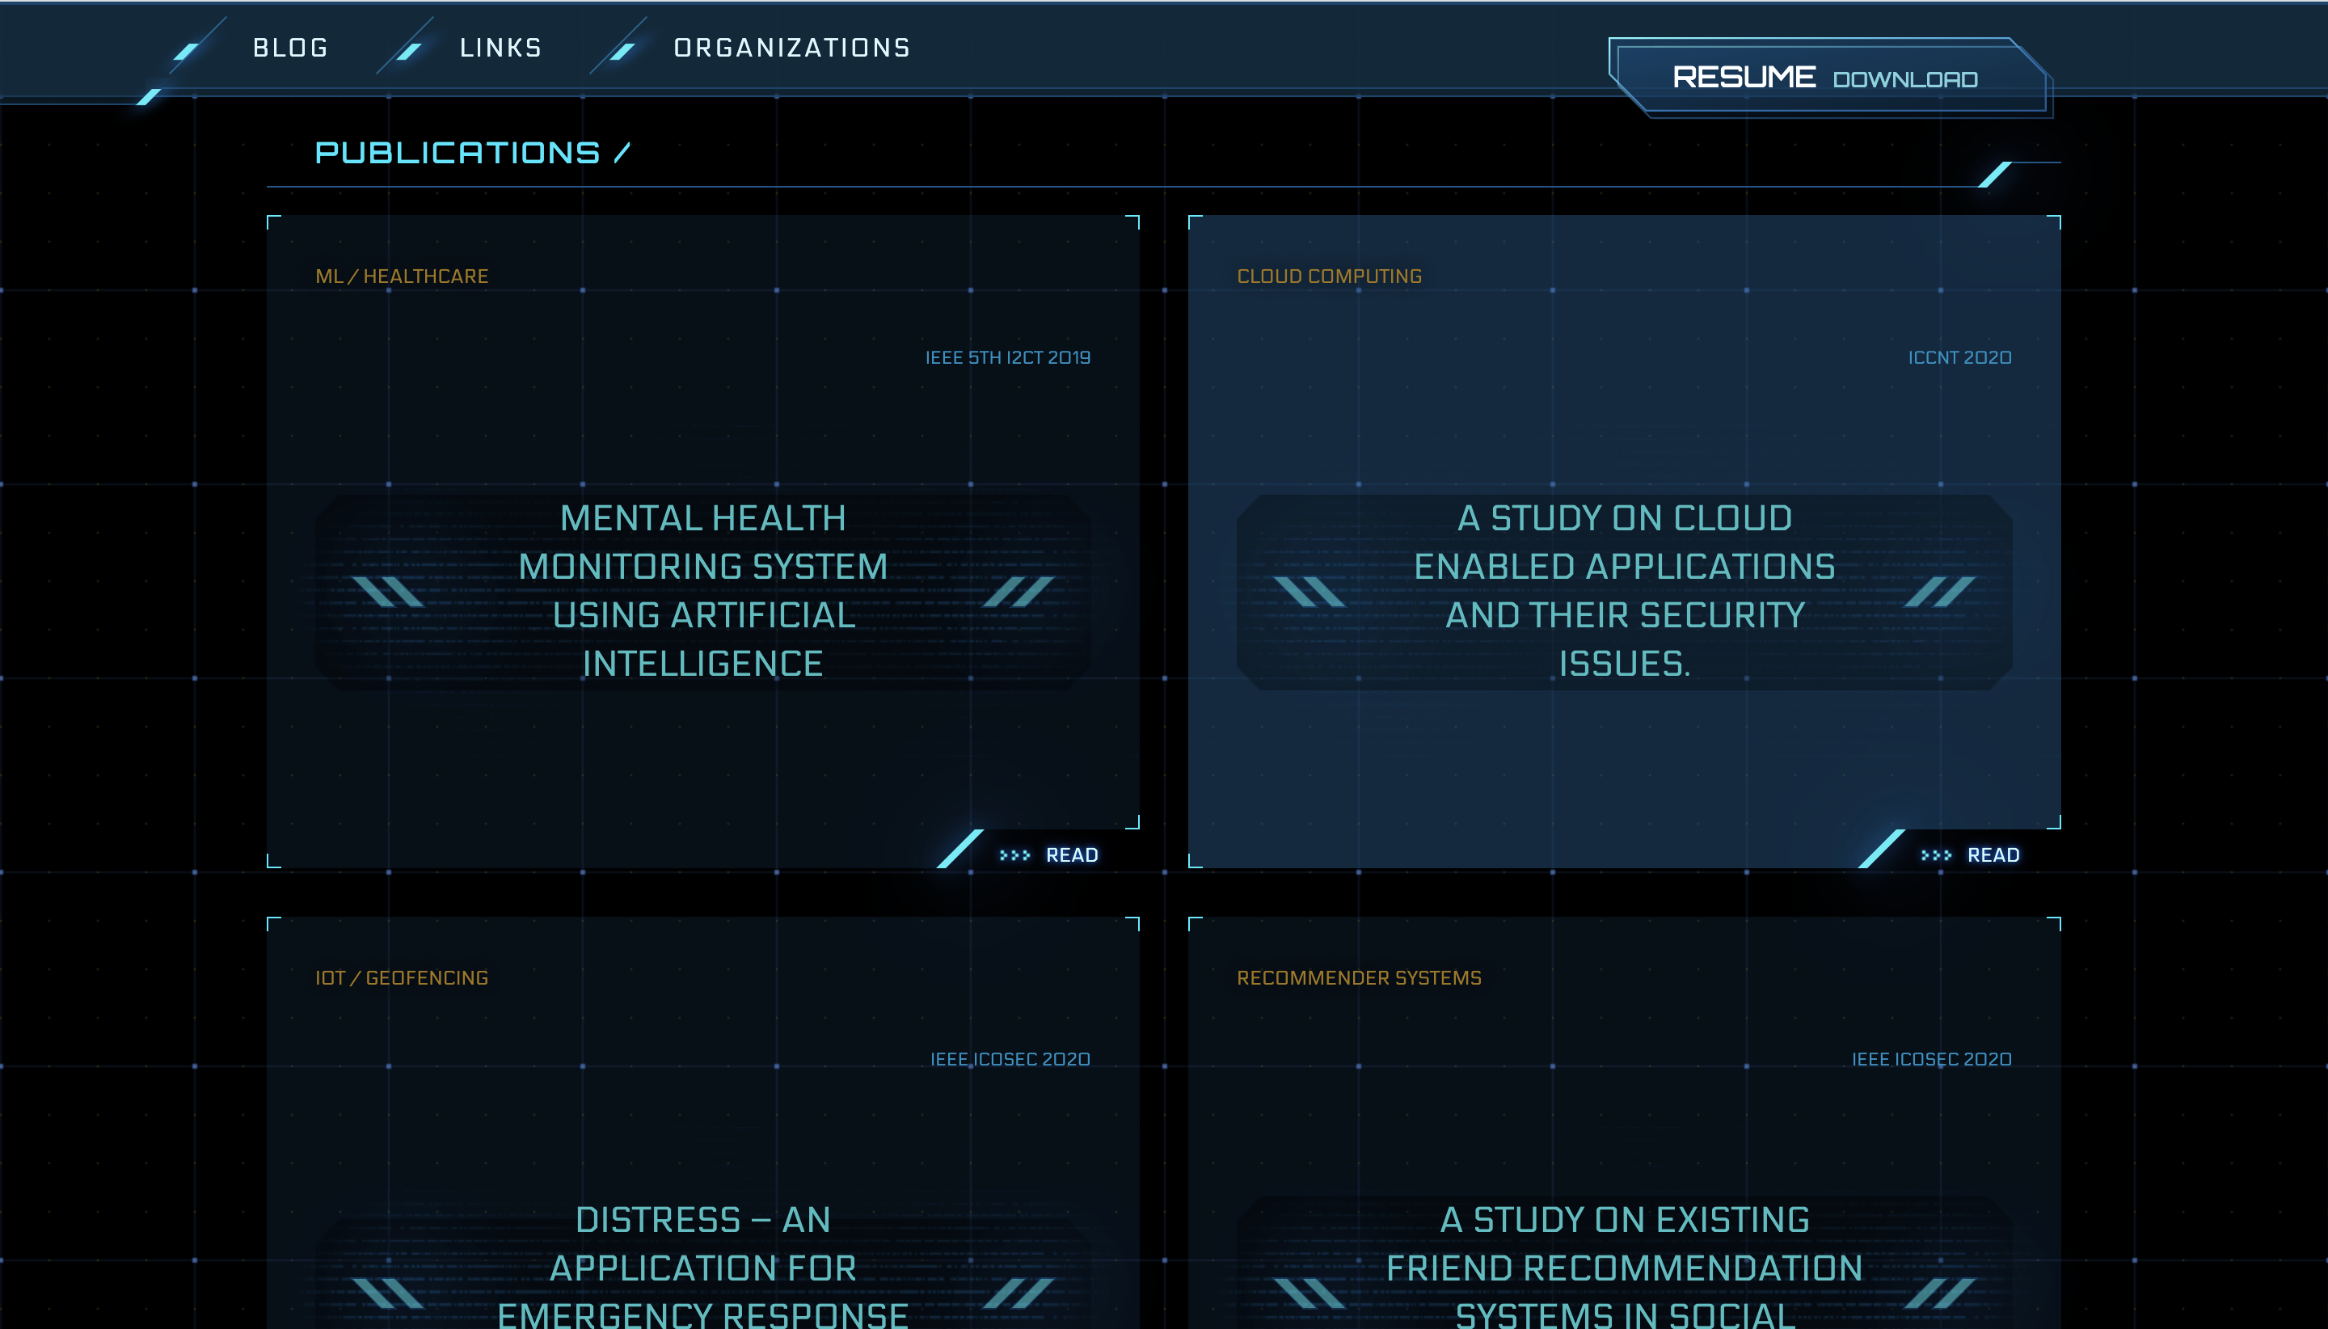Click left chevrons on Distress application card
Image resolution: width=2328 pixels, height=1329 pixels.
pos(388,1293)
